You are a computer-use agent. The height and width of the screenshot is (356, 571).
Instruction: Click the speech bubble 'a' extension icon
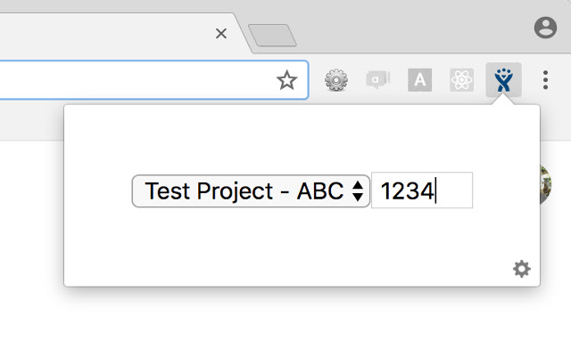(377, 81)
